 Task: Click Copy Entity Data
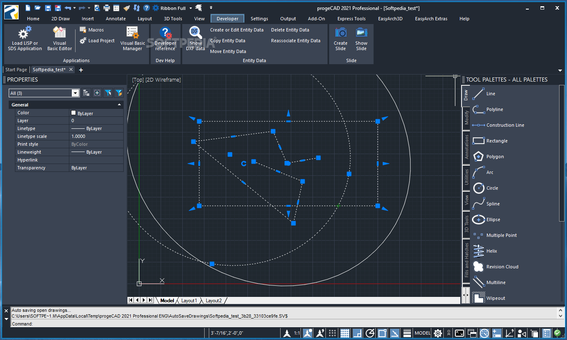click(x=227, y=41)
